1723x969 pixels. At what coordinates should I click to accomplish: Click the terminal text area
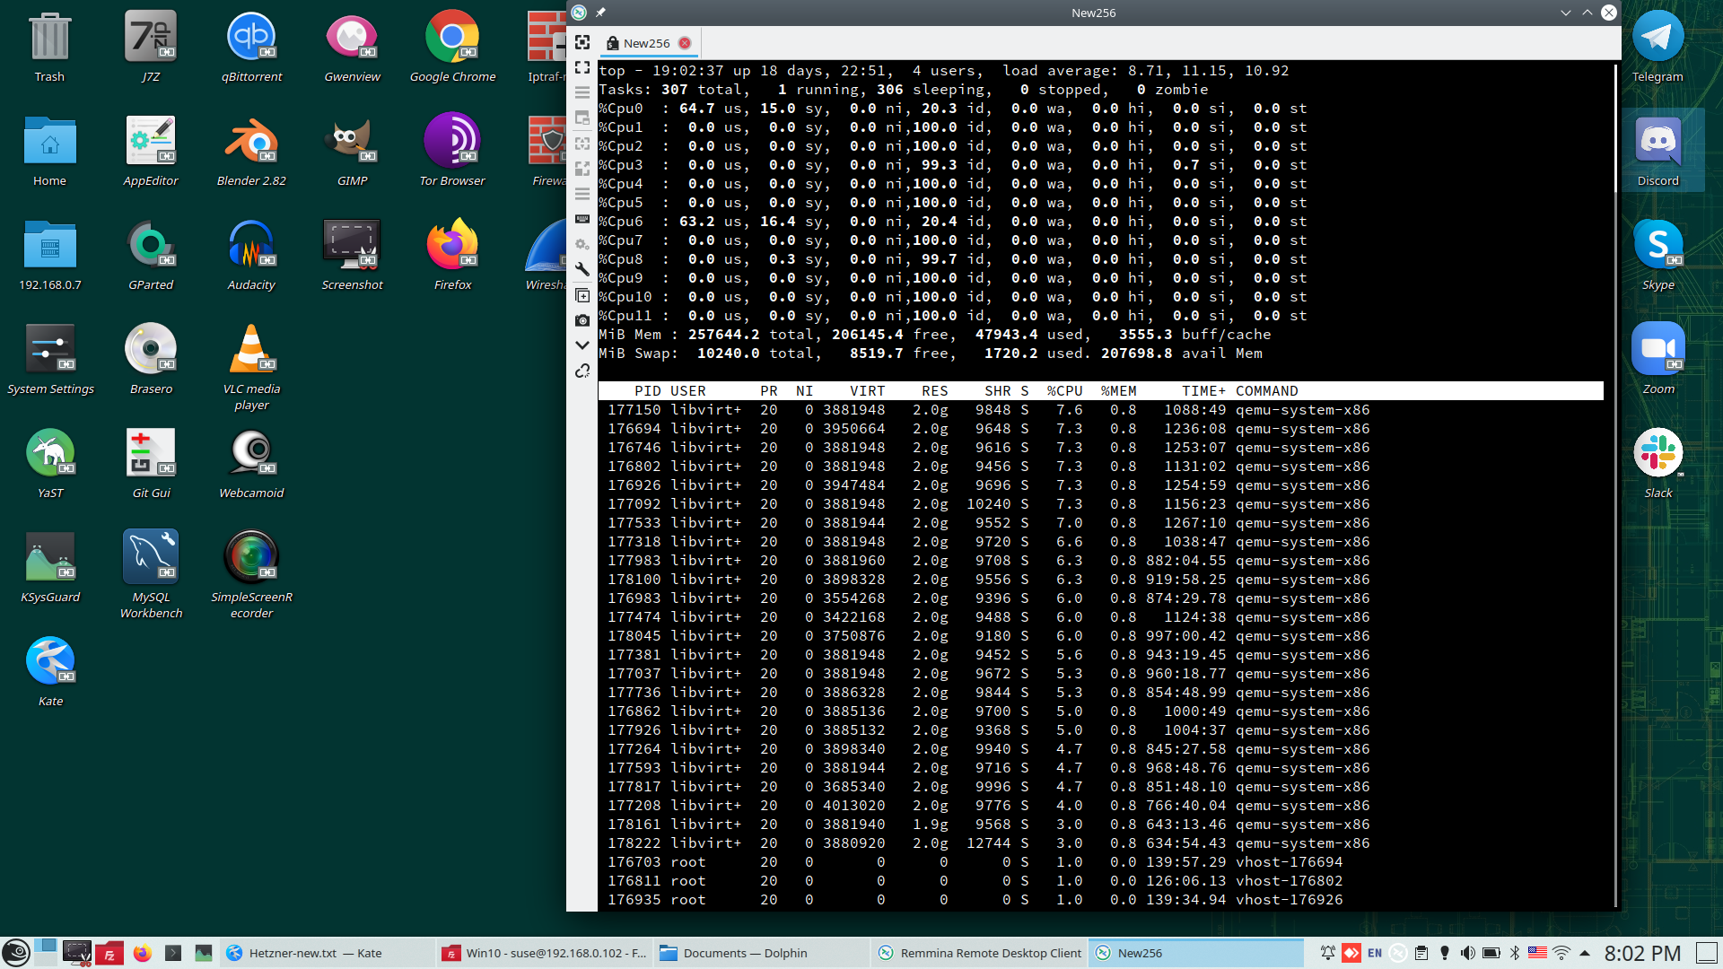1100,628
